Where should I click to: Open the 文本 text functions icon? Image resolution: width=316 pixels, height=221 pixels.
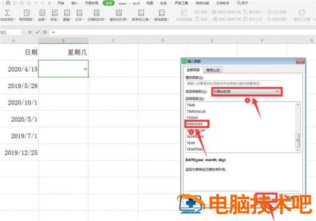[x=79, y=13]
